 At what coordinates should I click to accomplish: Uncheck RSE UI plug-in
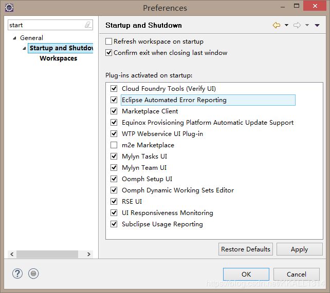click(114, 202)
